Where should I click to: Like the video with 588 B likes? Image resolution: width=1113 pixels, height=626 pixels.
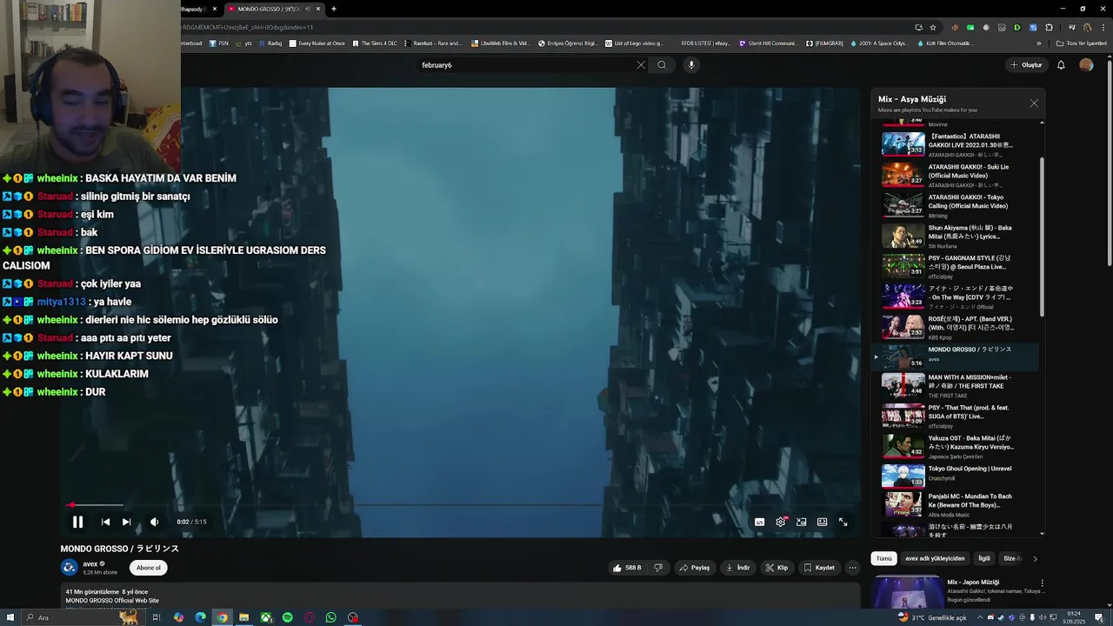pyautogui.click(x=627, y=568)
